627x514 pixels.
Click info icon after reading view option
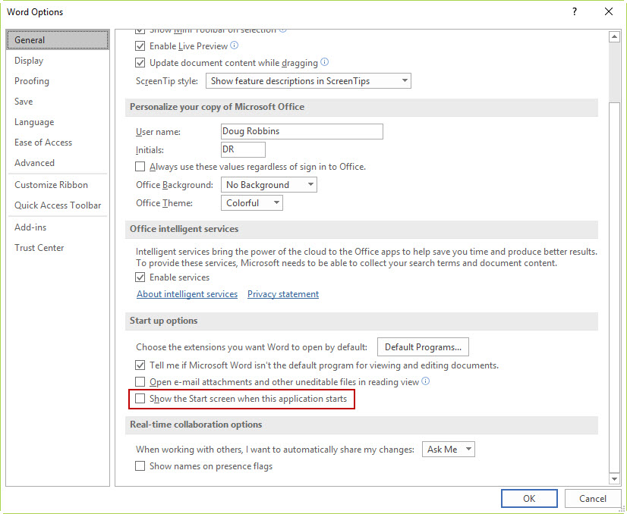point(426,381)
